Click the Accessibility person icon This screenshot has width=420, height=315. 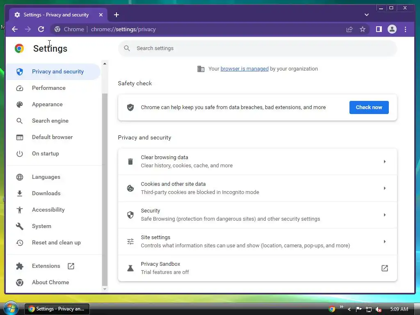point(20,210)
